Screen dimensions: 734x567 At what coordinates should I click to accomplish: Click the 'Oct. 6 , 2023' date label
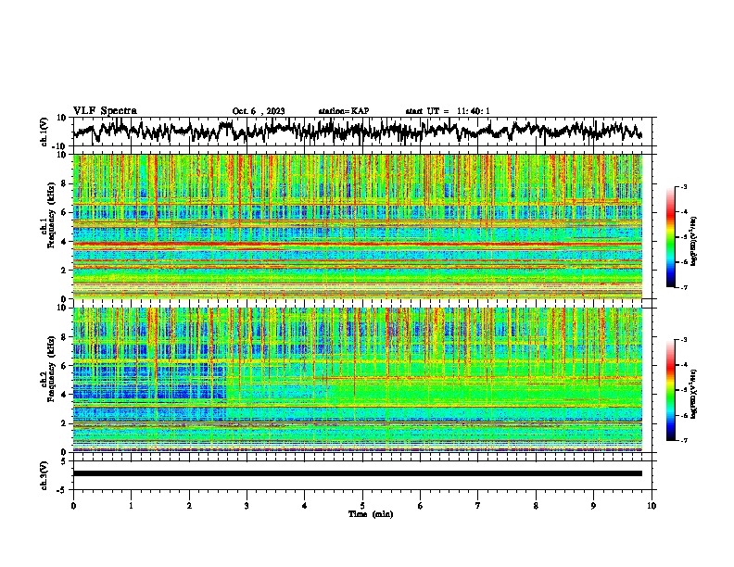(259, 111)
